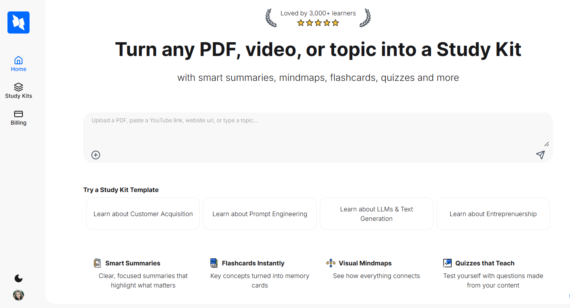Select Home in the navigation menu
570x308 pixels.
coord(19,69)
